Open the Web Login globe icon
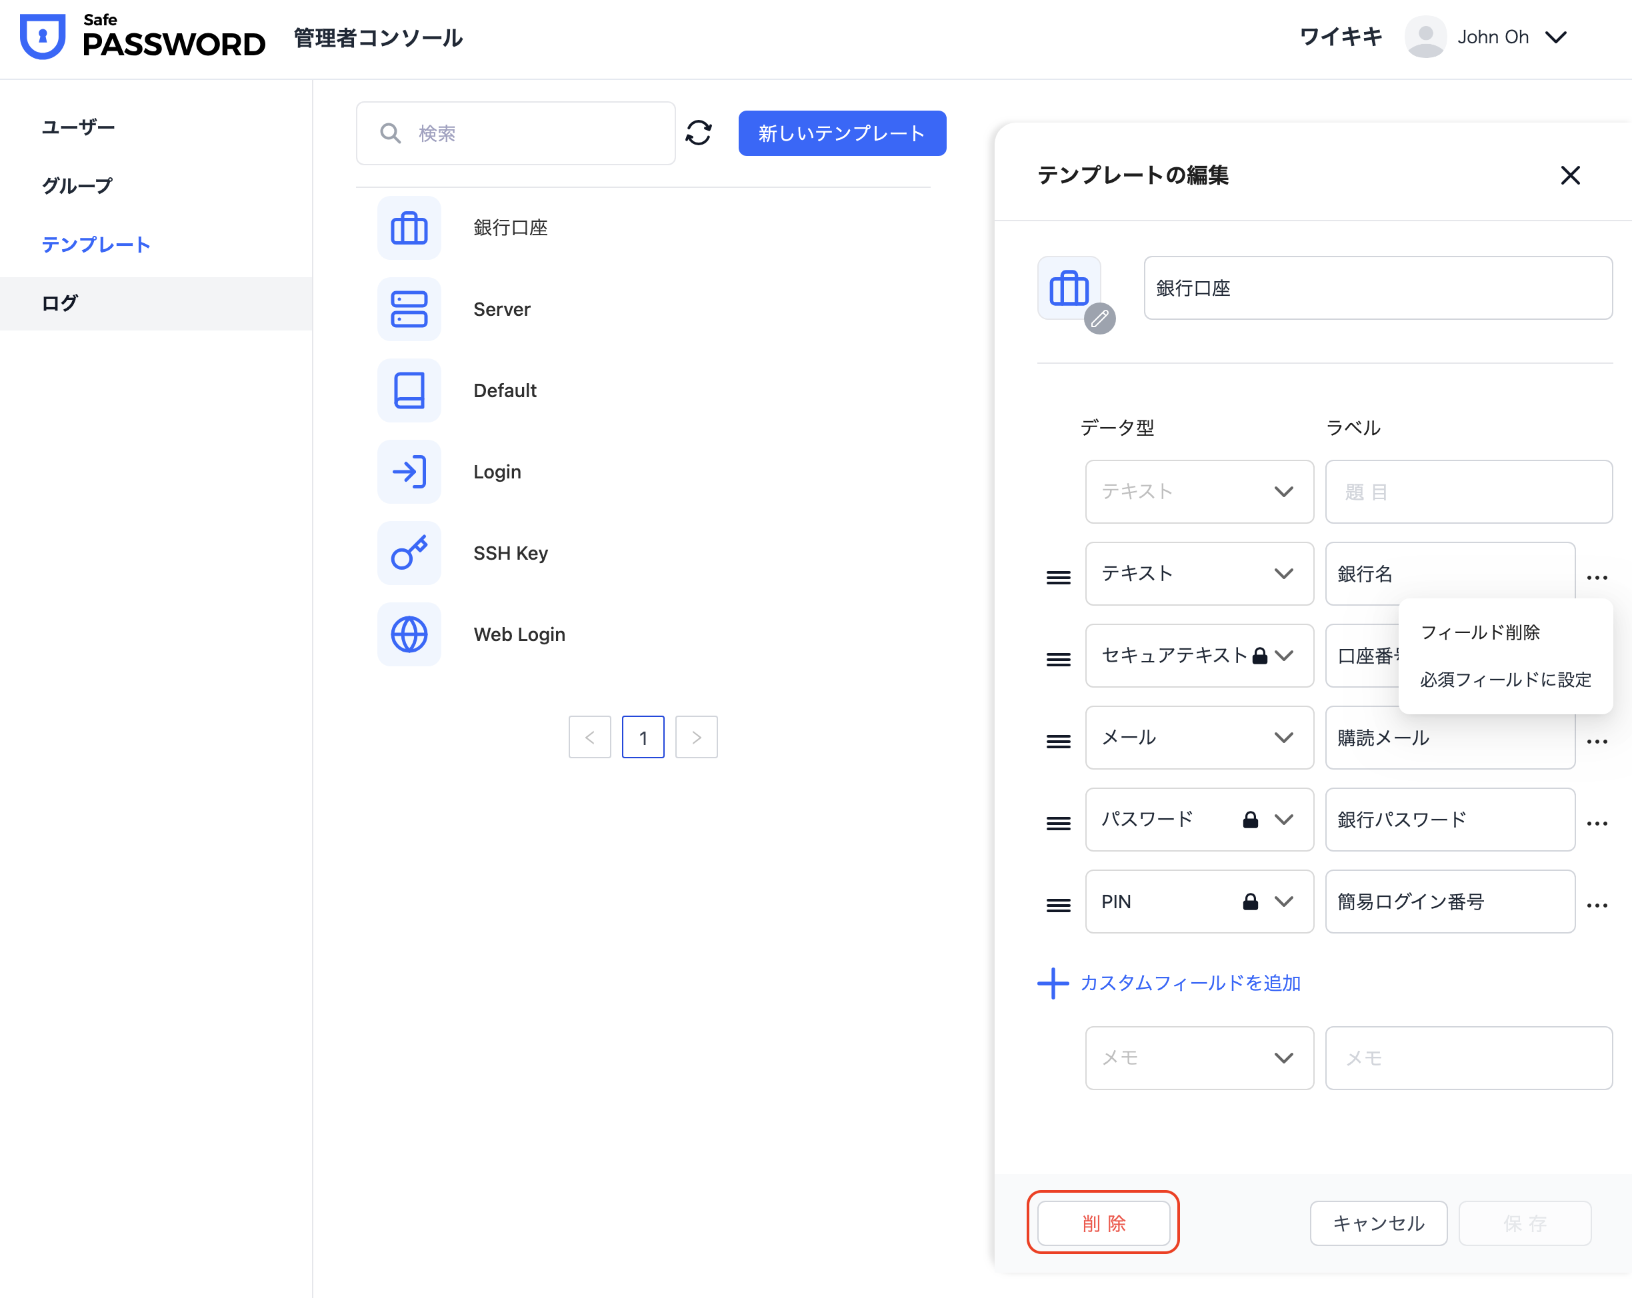Image resolution: width=1632 pixels, height=1298 pixels. pyautogui.click(x=409, y=634)
